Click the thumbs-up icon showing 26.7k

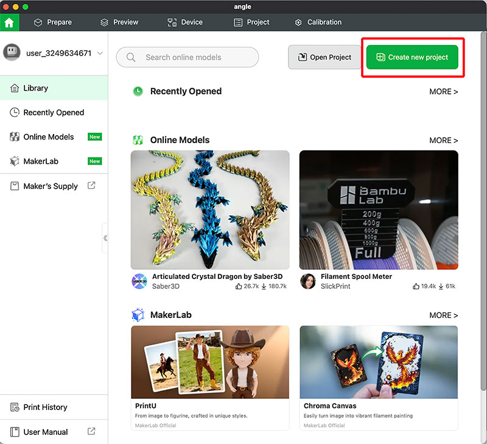click(239, 286)
